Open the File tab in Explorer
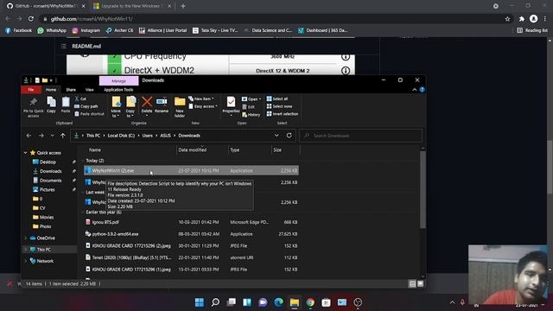This screenshot has width=553, height=311. pyautogui.click(x=31, y=90)
